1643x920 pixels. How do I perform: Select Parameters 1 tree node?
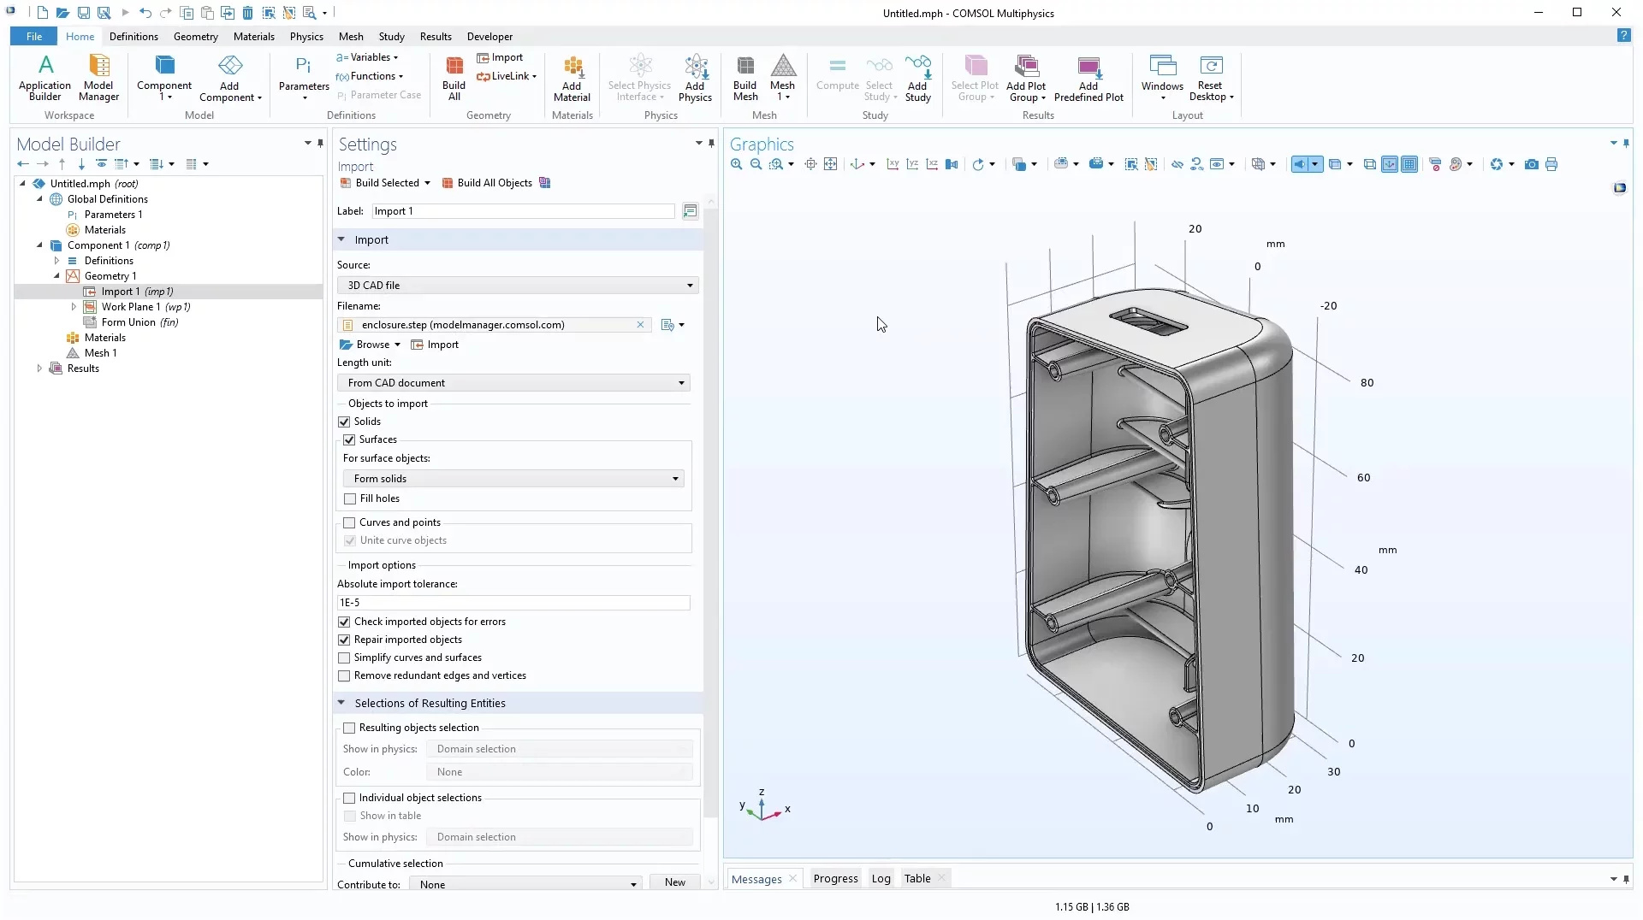tap(104, 215)
